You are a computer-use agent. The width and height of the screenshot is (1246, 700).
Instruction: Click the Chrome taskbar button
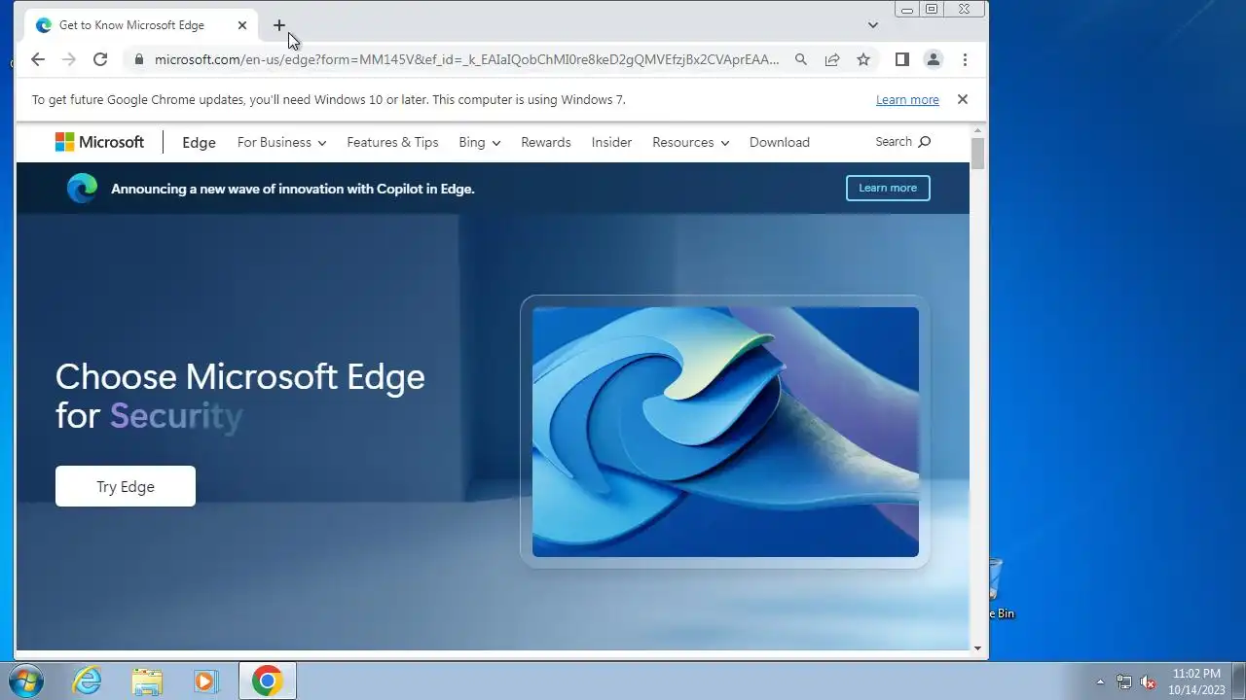(x=268, y=681)
